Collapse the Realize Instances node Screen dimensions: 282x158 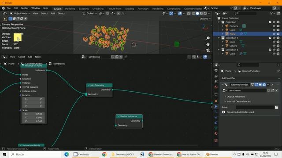119,116
